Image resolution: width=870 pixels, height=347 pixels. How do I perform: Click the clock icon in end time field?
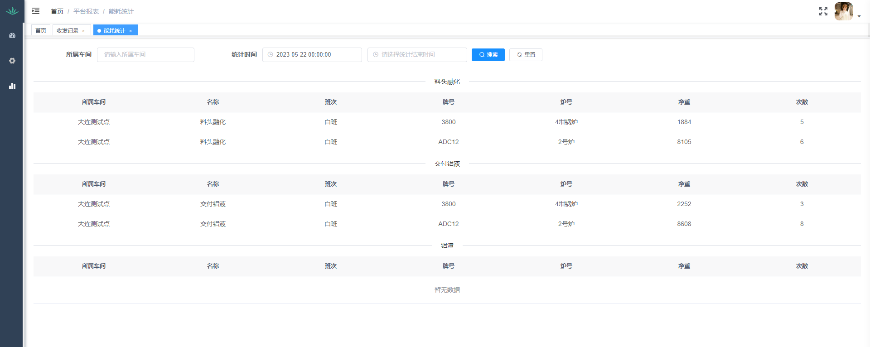tap(376, 55)
